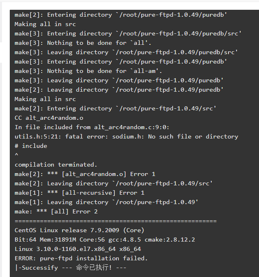Click the first 'Making all in src' line
259x277 pixels.
coord(45,24)
